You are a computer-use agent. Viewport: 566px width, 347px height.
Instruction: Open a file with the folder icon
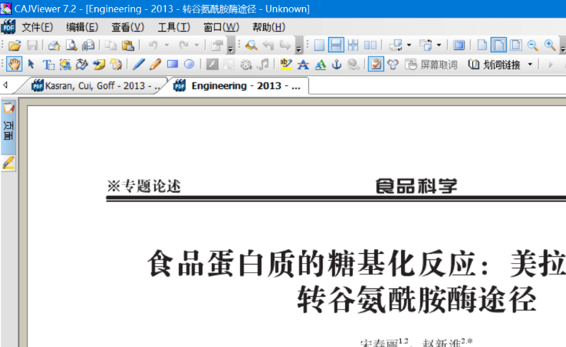(14, 45)
